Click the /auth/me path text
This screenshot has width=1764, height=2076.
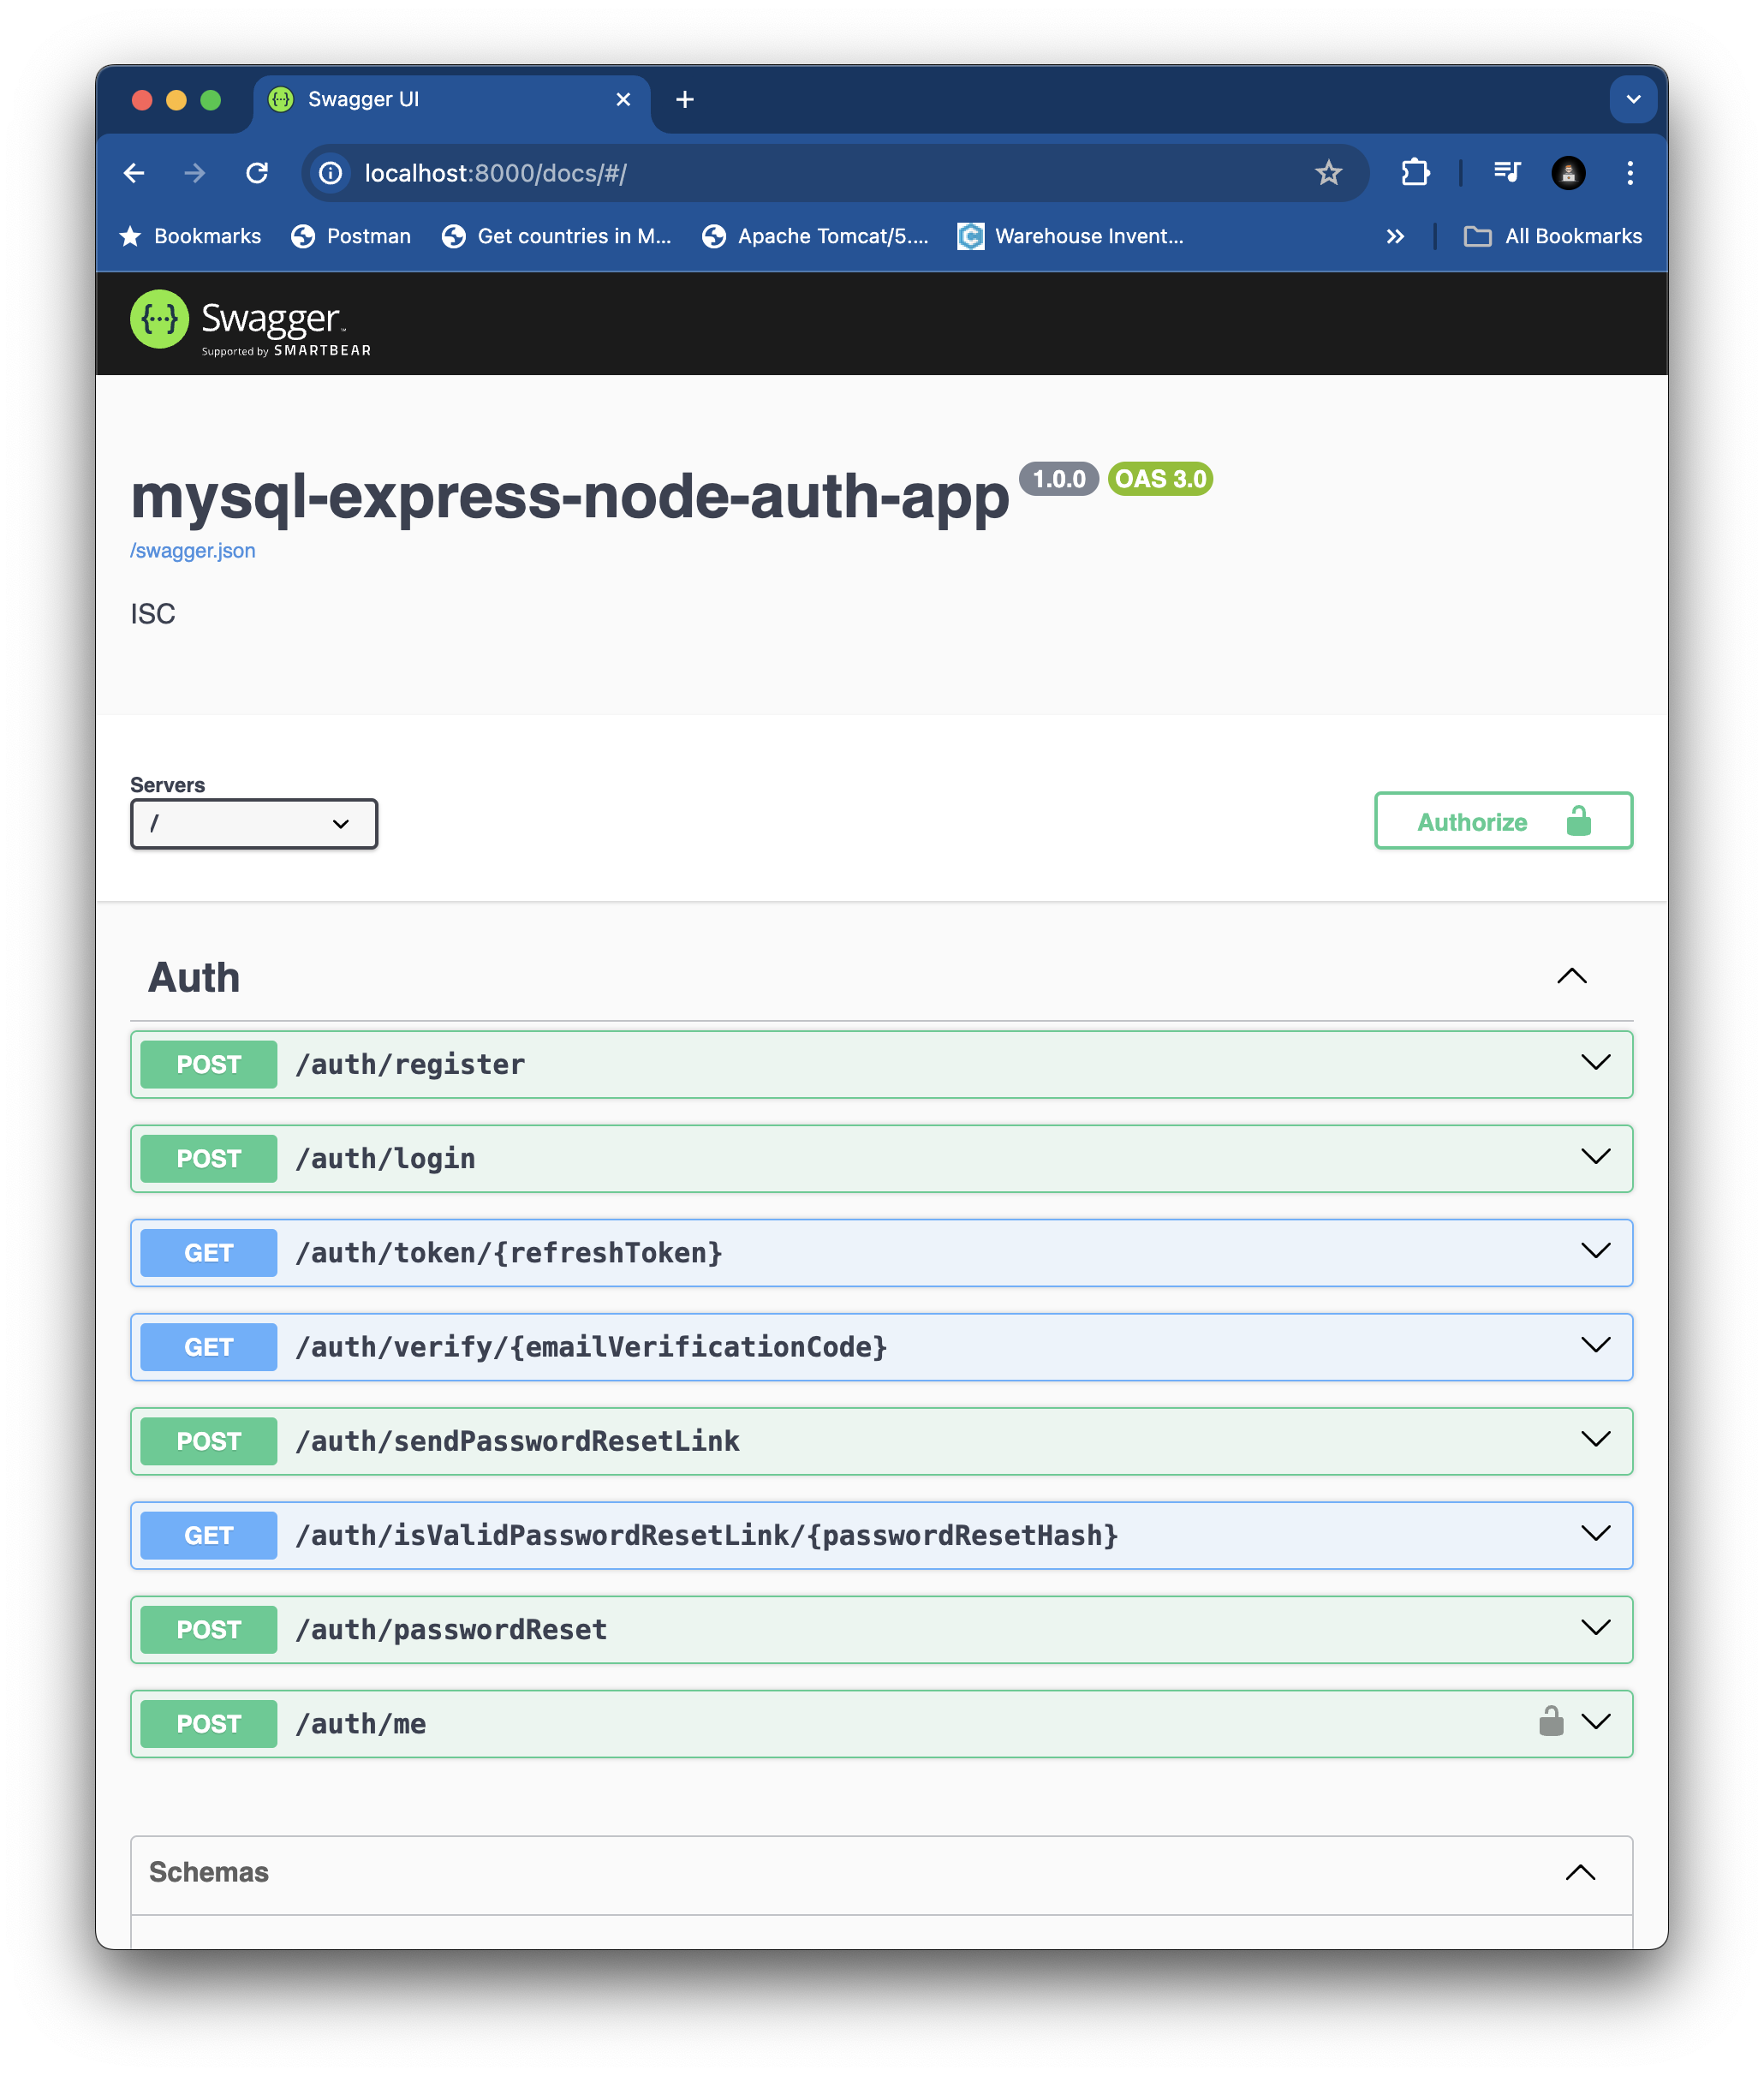[361, 1724]
